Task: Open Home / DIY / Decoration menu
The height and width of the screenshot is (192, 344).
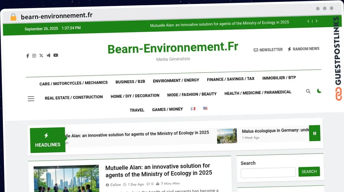Action: click(x=135, y=96)
